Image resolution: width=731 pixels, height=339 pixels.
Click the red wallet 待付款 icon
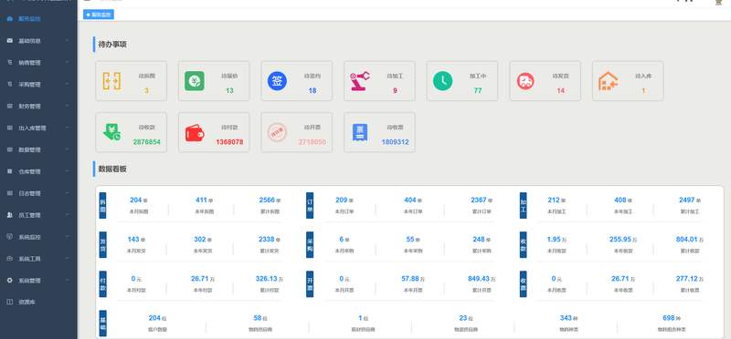pos(195,132)
